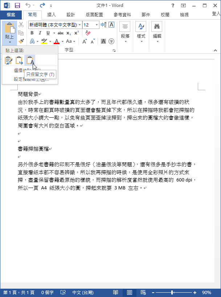Open the font name combo box
The height and width of the screenshot is (297, 221).
click(55, 25)
